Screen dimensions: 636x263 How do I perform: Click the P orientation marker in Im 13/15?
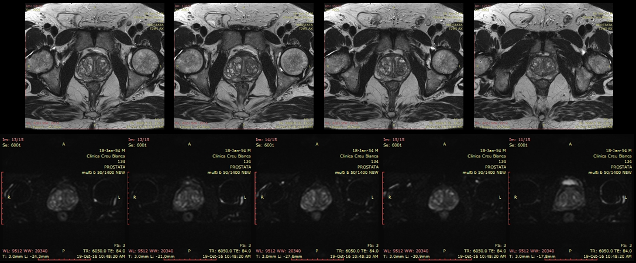[x=63, y=251]
